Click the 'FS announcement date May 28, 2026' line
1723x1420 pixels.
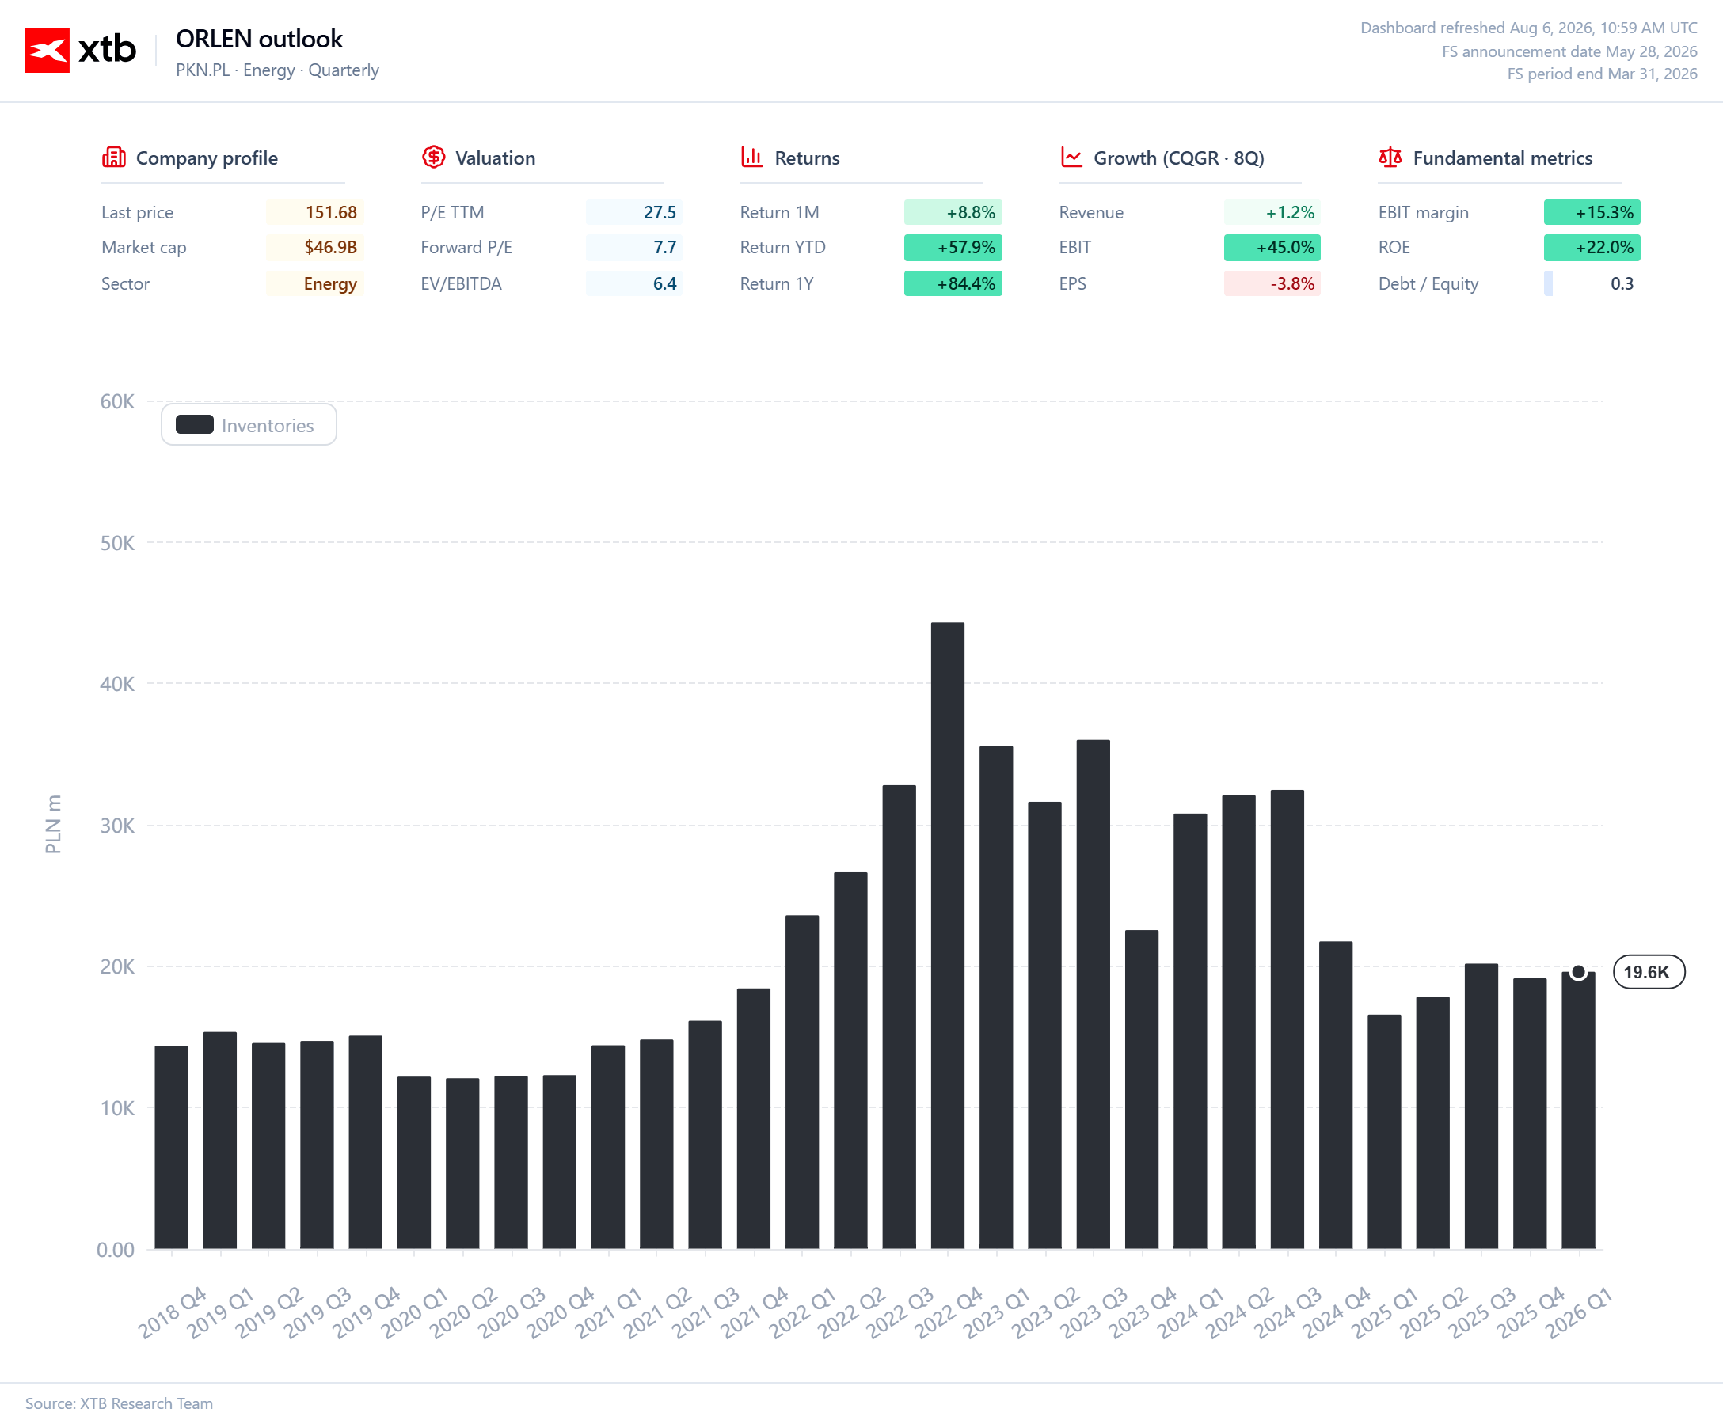coord(1569,51)
